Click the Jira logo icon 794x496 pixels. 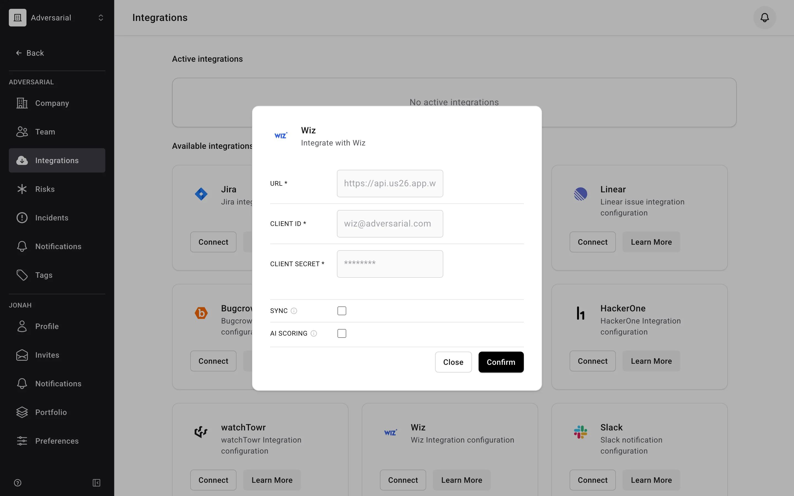201,194
